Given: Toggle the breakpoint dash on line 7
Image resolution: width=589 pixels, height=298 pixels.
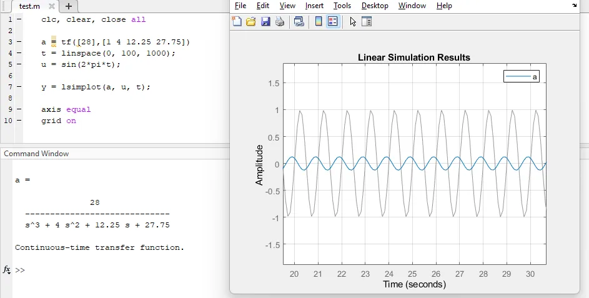Looking at the screenshot, I should point(19,87).
